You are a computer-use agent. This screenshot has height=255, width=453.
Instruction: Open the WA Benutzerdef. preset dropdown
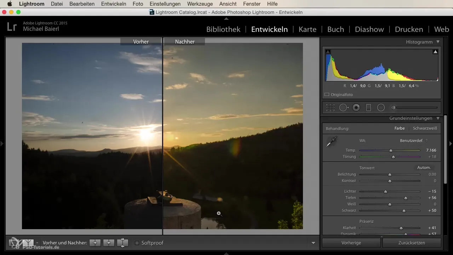tap(414, 141)
